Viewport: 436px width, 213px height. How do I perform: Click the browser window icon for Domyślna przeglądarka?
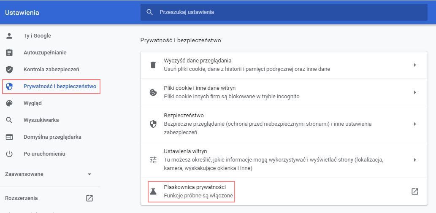coord(9,137)
